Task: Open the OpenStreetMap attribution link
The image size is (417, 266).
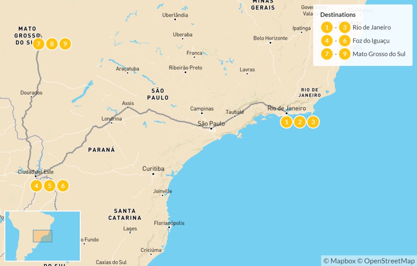Action: pos(386,261)
